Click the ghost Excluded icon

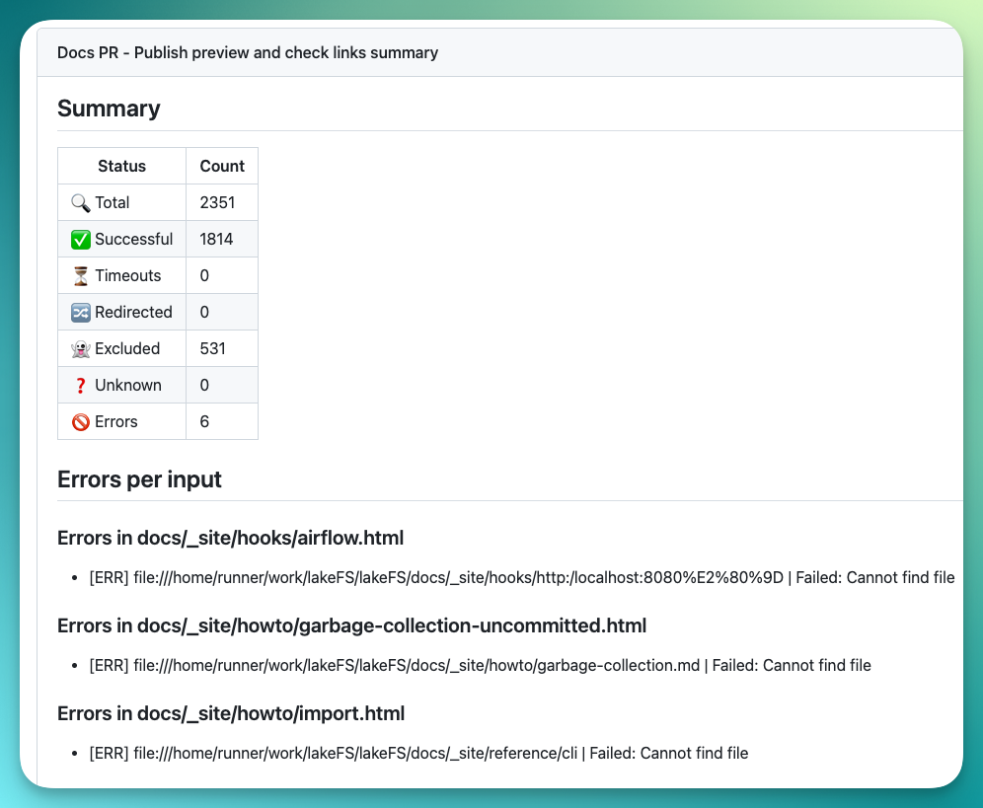81,348
